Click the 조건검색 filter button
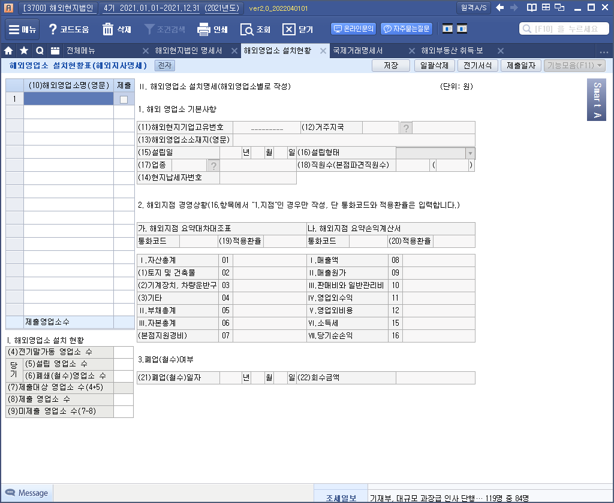This screenshot has height=503, width=614. [165, 29]
